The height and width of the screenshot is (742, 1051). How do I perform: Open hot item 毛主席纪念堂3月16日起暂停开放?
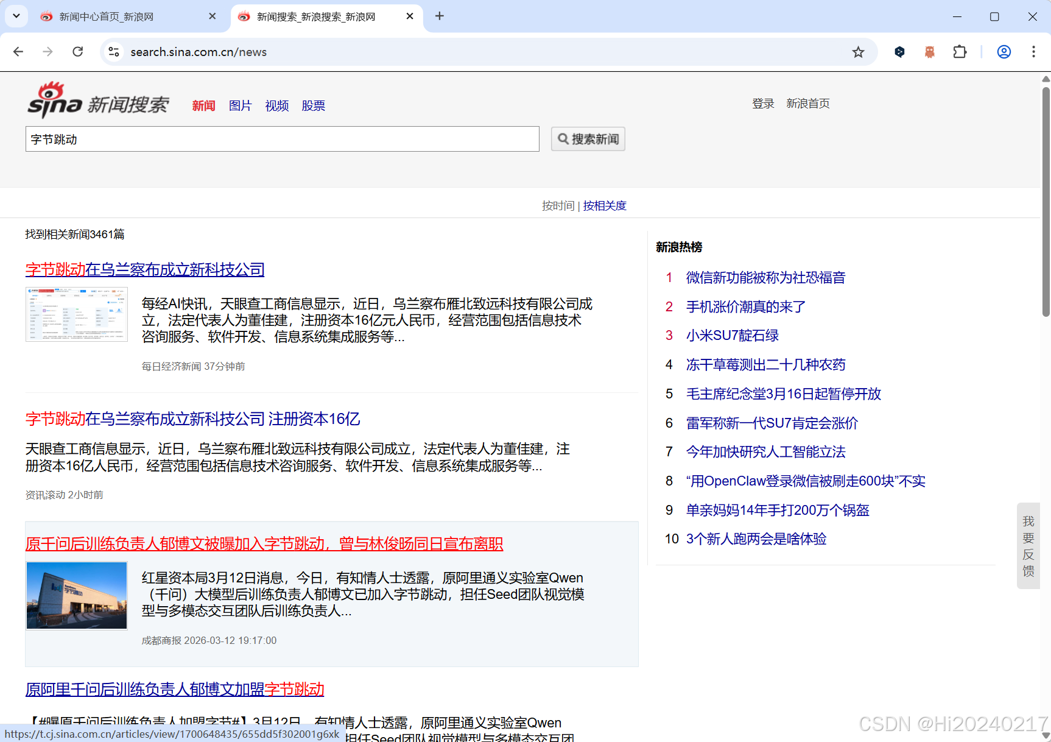pos(784,394)
